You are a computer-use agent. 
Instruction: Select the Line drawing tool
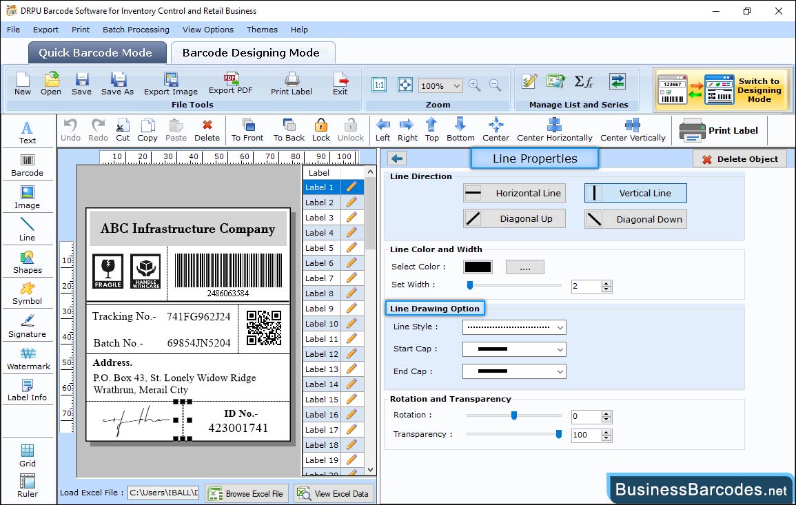click(28, 229)
